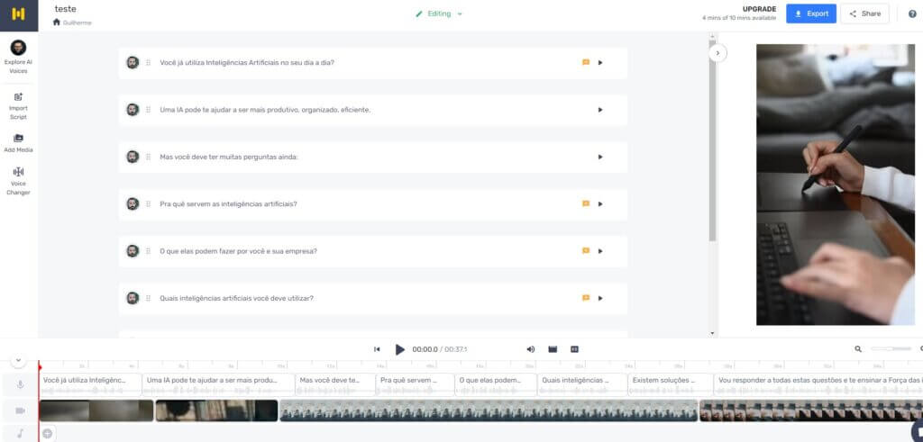923x442 pixels.
Task: Mute the audio with speaker icon
Action: (x=530, y=349)
